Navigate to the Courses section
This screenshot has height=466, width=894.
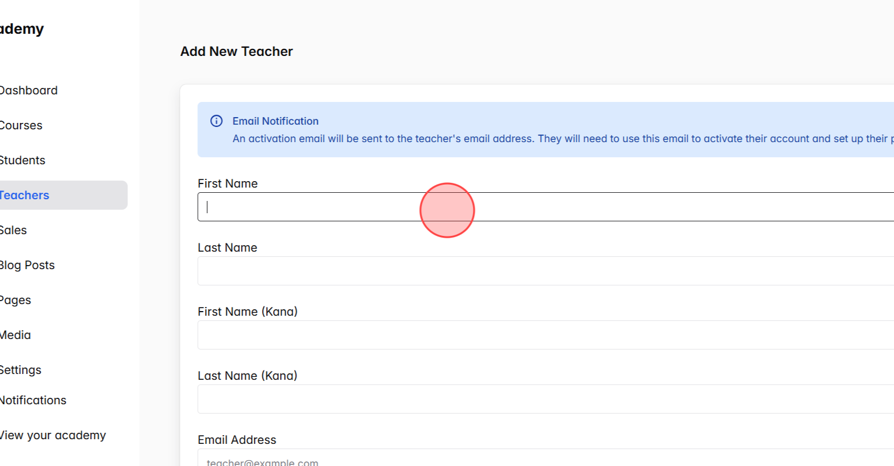21,125
